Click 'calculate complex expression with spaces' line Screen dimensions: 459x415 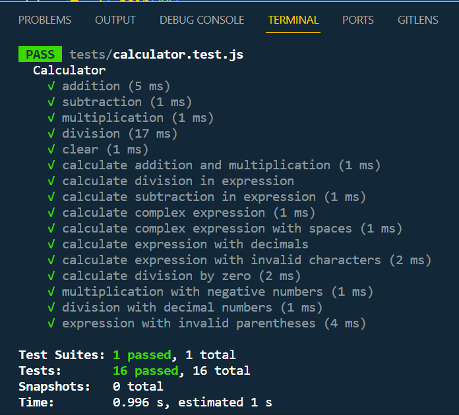232,229
